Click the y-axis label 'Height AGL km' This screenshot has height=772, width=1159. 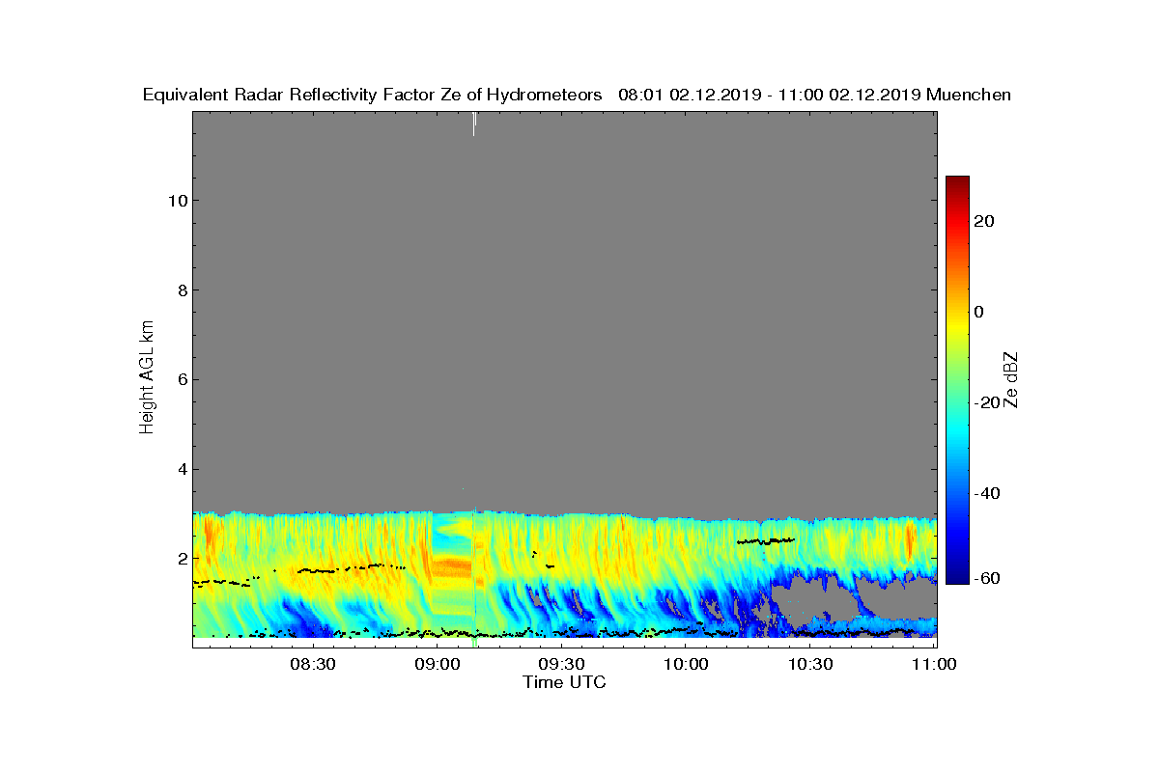click(x=147, y=379)
